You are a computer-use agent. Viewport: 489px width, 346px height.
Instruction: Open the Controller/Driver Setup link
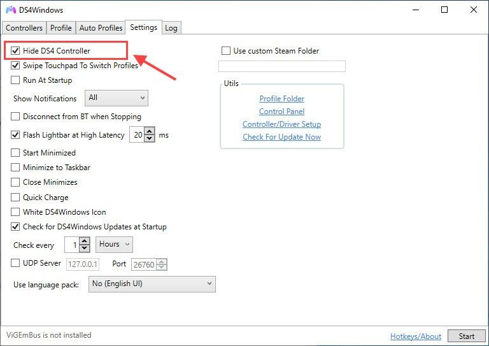pyautogui.click(x=281, y=124)
